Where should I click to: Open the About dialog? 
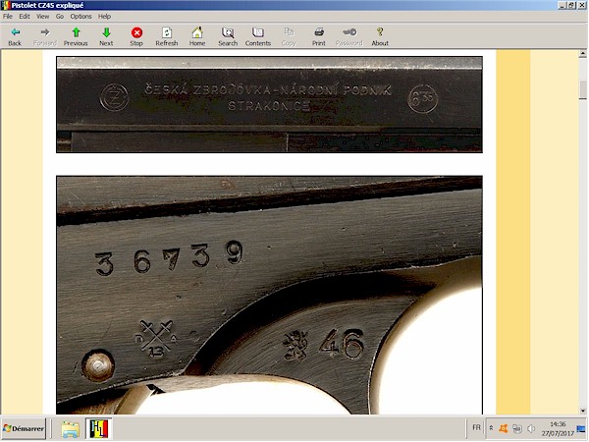coord(380,36)
